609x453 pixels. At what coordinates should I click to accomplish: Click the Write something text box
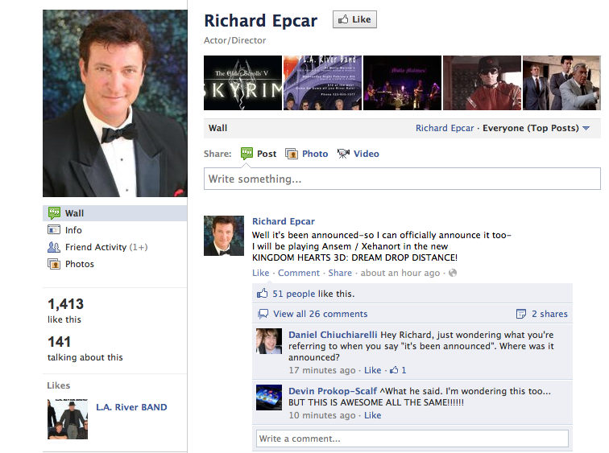point(402,179)
